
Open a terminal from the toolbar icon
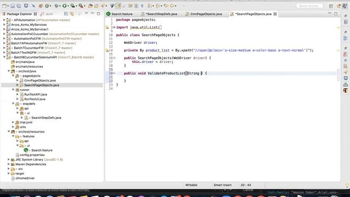point(26,5)
